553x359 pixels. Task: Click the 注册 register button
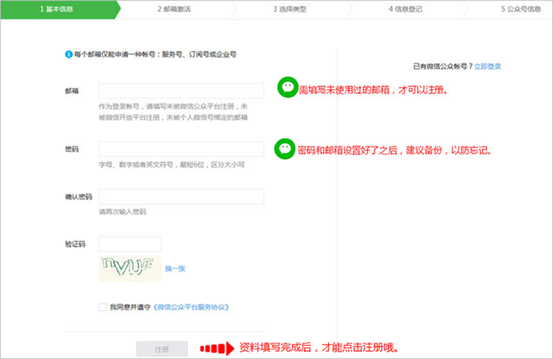click(x=162, y=349)
